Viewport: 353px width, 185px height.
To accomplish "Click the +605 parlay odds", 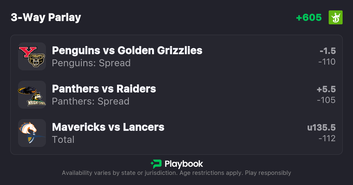I will (309, 18).
